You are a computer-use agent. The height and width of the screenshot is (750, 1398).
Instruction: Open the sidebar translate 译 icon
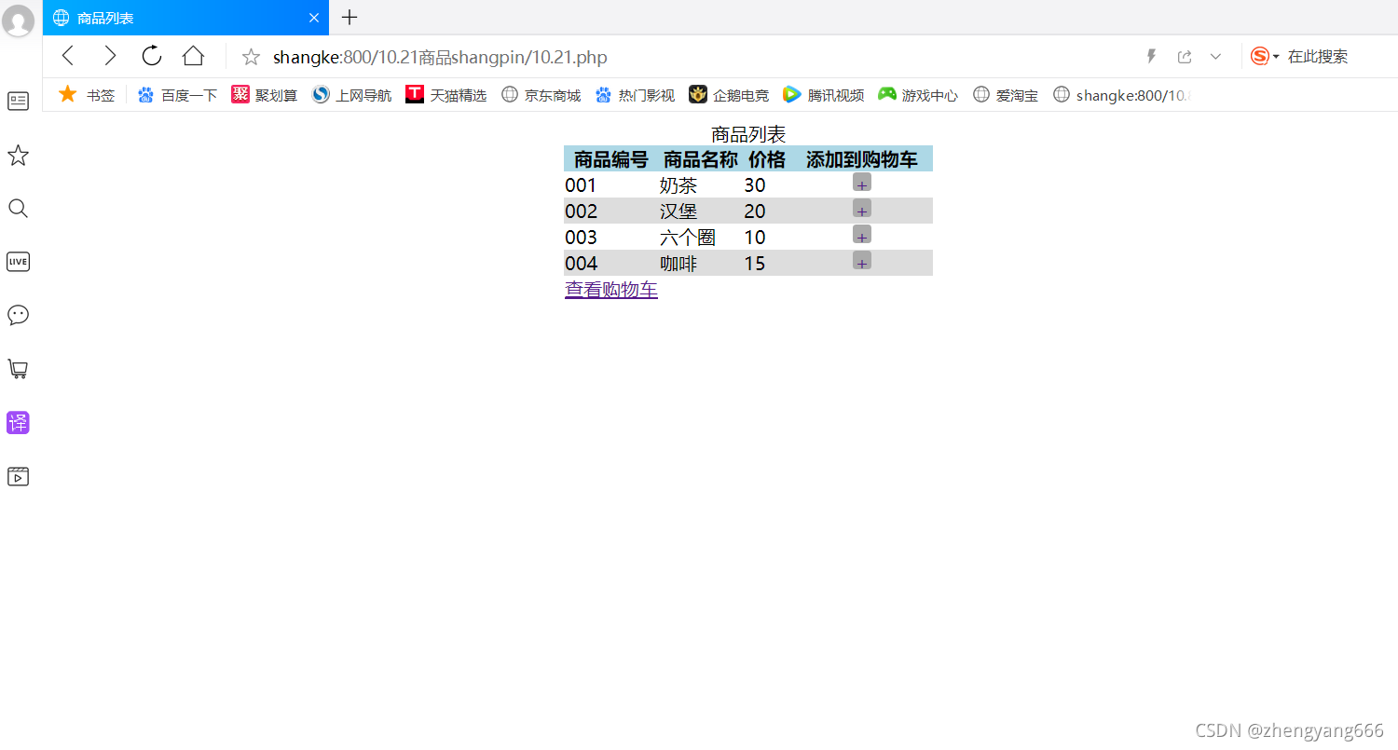click(18, 422)
